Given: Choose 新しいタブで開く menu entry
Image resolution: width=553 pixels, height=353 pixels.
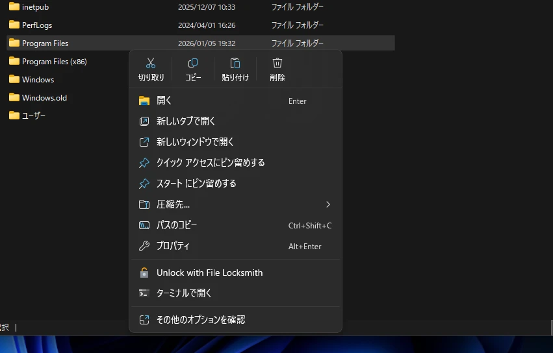Looking at the screenshot, I should pyautogui.click(x=186, y=121).
